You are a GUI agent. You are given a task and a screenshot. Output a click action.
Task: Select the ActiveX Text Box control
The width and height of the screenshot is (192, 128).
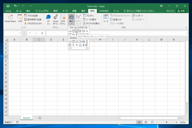click(x=84, y=41)
